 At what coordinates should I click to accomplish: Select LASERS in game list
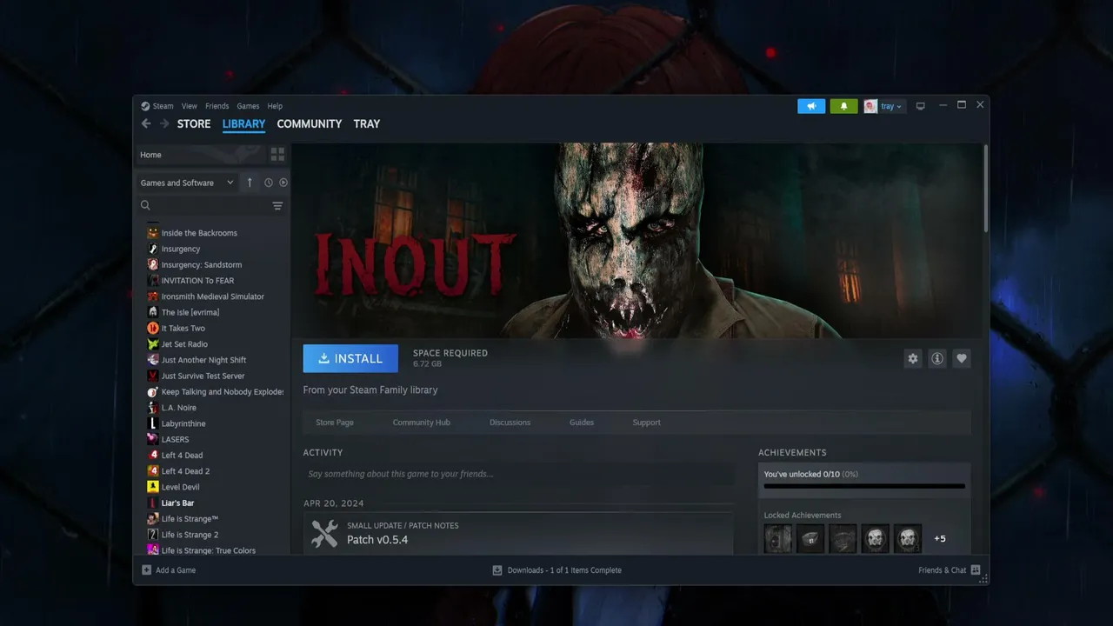[x=175, y=439]
